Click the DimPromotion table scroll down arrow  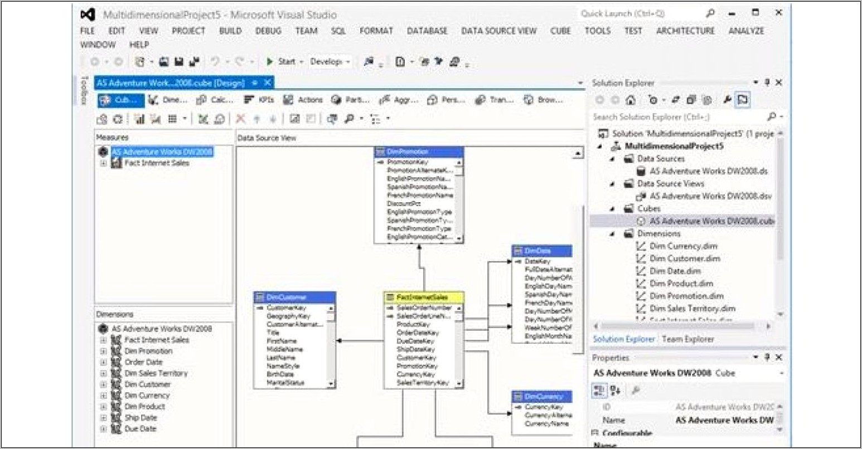(459, 239)
